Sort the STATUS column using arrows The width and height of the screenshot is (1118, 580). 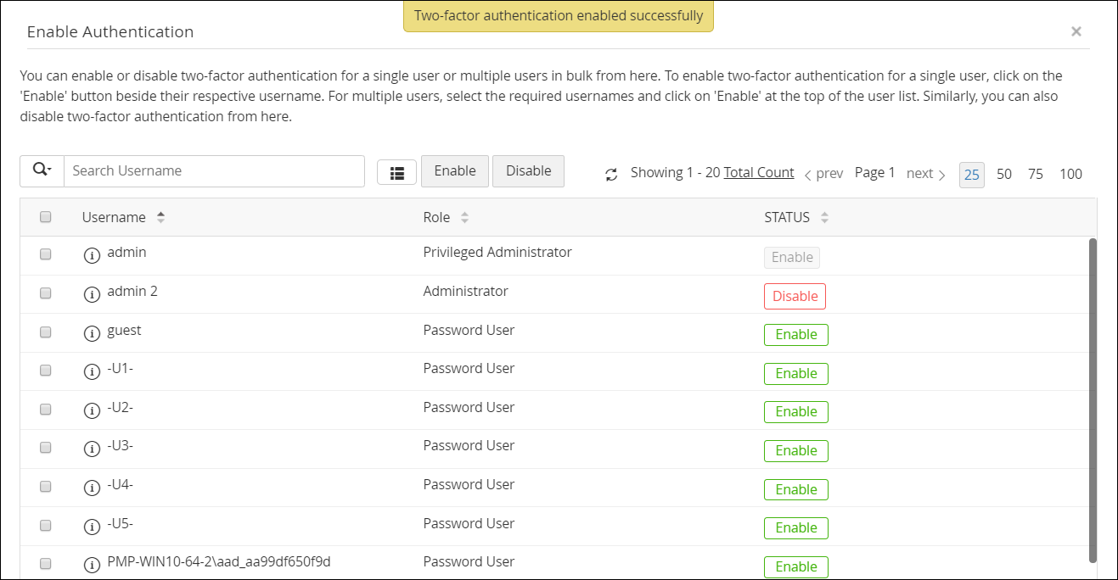tap(824, 218)
